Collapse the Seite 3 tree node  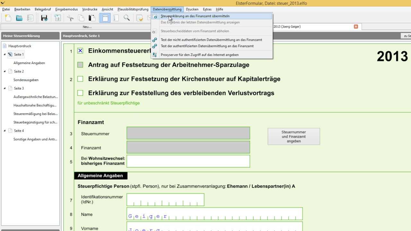pos(5,88)
